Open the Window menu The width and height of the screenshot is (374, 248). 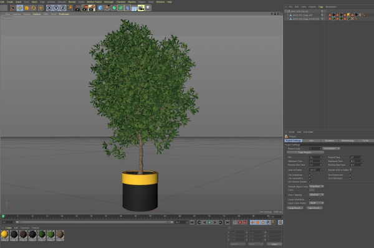point(160,2)
